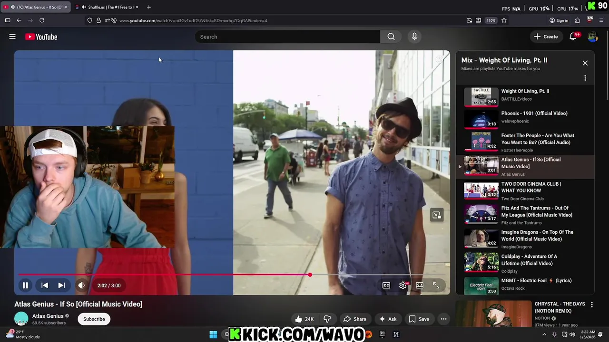Select Two Door Cinema Club What You Know
Screen dimensions: 609x342
525,190
